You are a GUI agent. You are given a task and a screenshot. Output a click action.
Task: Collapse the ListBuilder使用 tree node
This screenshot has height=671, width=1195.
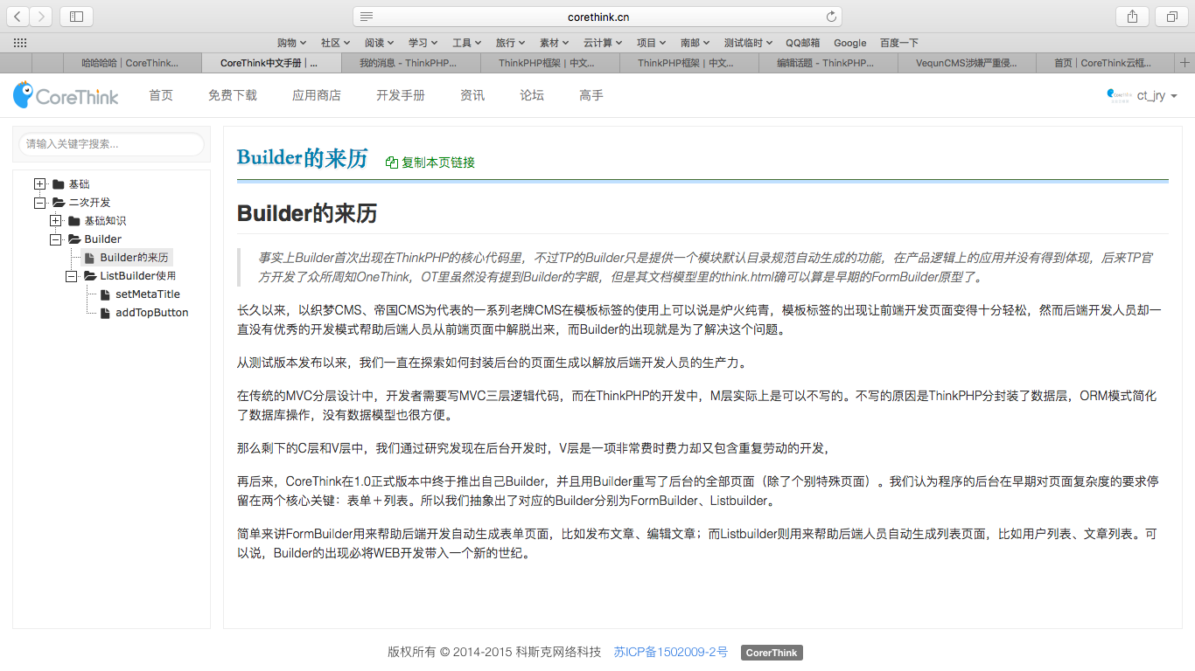point(71,276)
